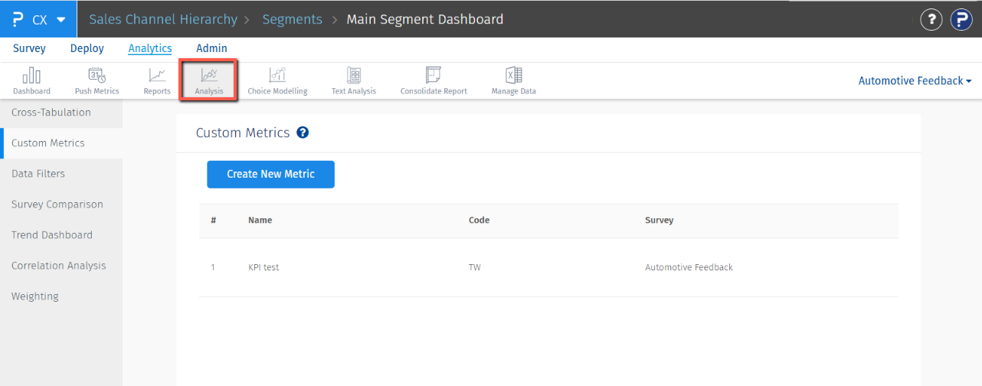This screenshot has height=386, width=982.
Task: Open Correlation Analysis in the sidebar
Action: pos(59,266)
